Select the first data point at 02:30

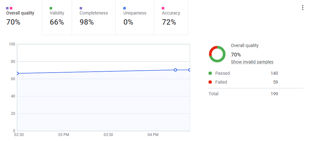(17, 73)
